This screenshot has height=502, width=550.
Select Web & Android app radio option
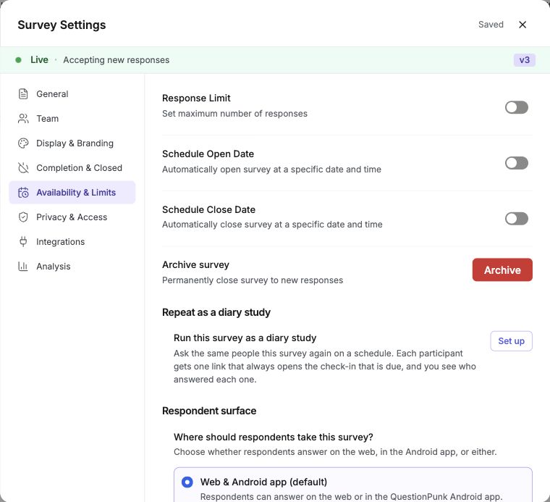[187, 482]
